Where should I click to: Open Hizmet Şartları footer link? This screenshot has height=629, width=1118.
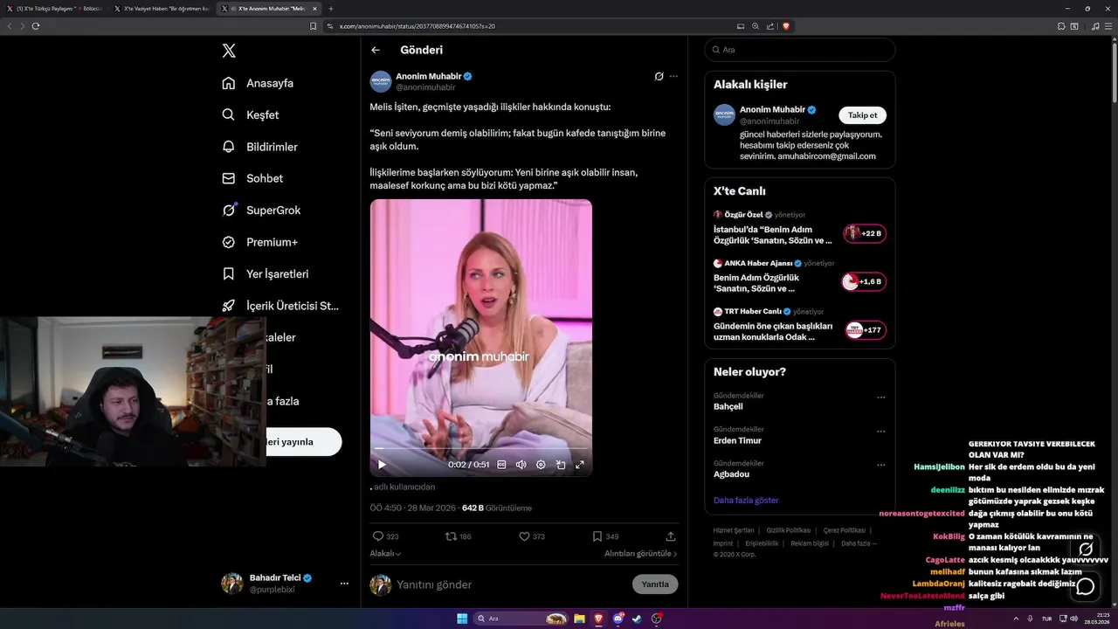tap(734, 530)
